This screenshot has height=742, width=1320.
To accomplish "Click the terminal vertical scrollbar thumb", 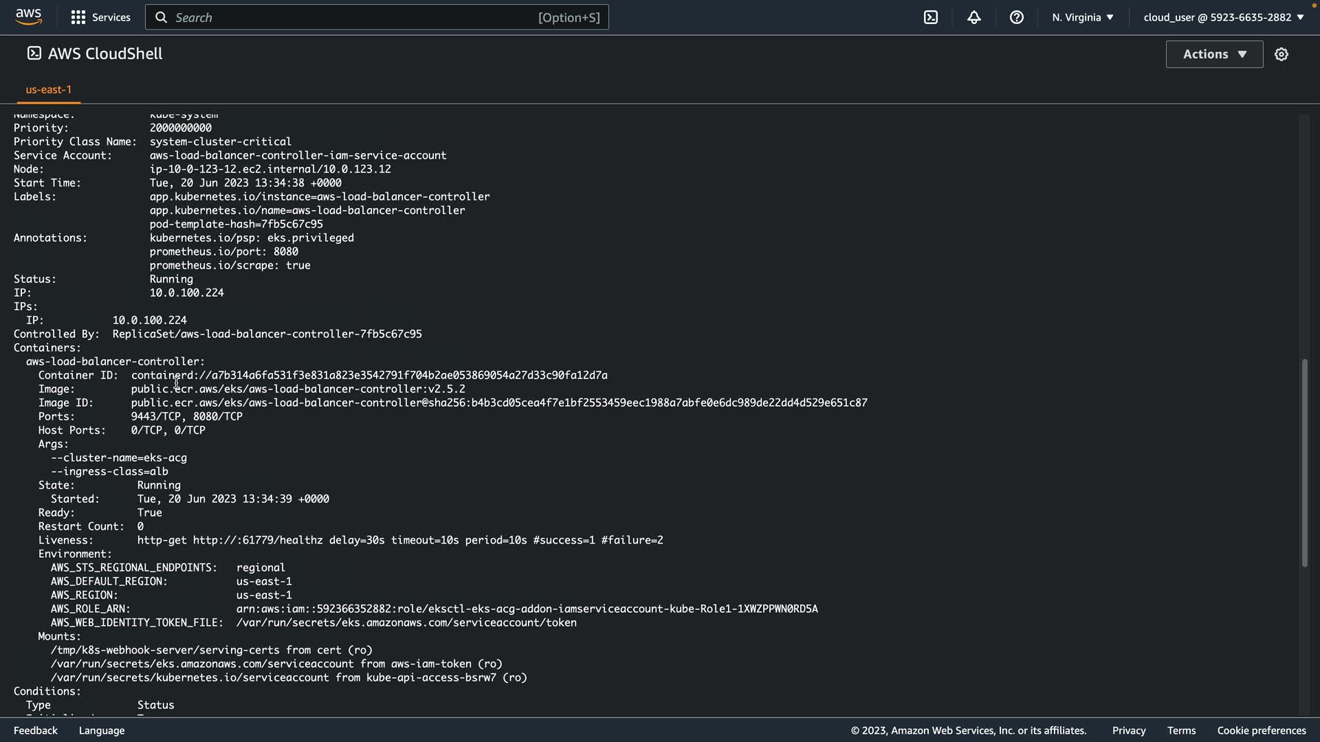I will click(1303, 462).
